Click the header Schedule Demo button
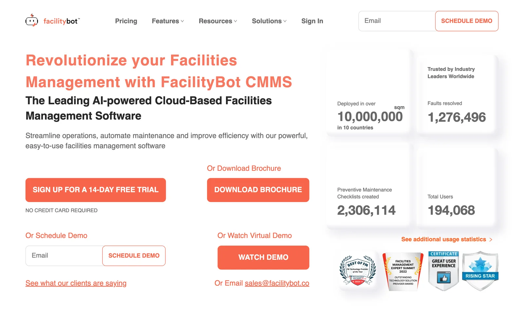This screenshot has width=524, height=327. point(467,21)
